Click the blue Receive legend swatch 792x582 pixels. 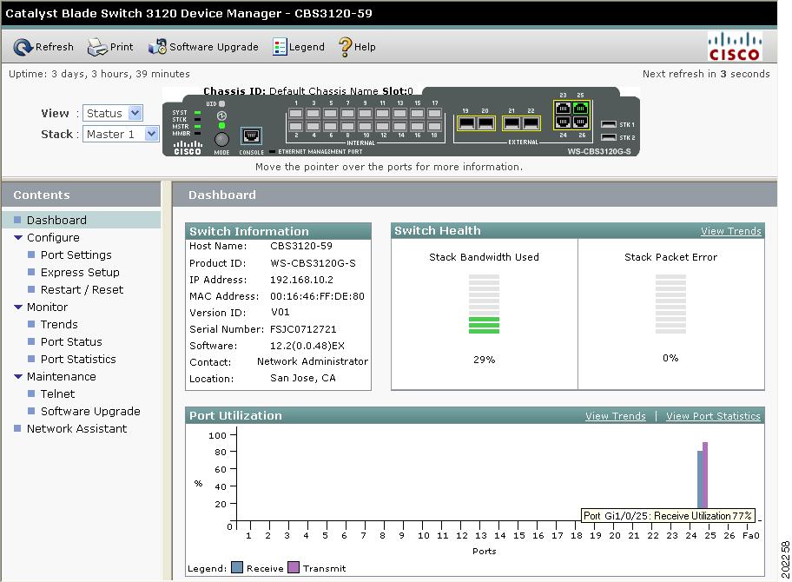click(237, 567)
